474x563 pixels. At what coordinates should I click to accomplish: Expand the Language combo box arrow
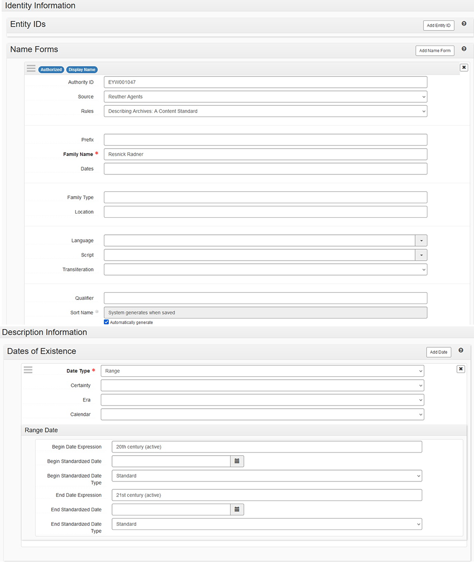(x=421, y=240)
